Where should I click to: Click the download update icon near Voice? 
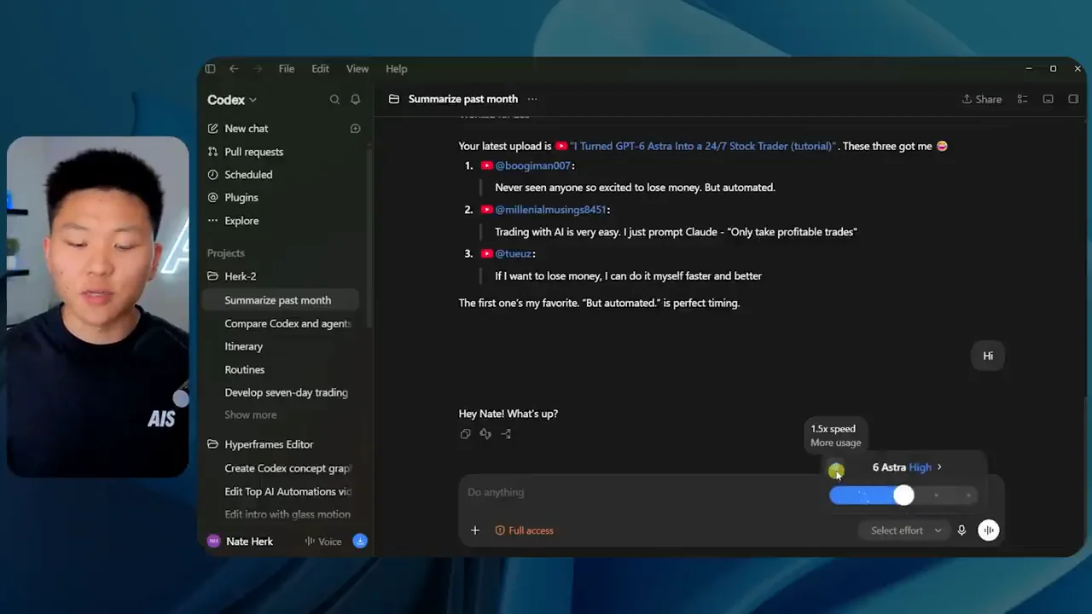pos(360,542)
